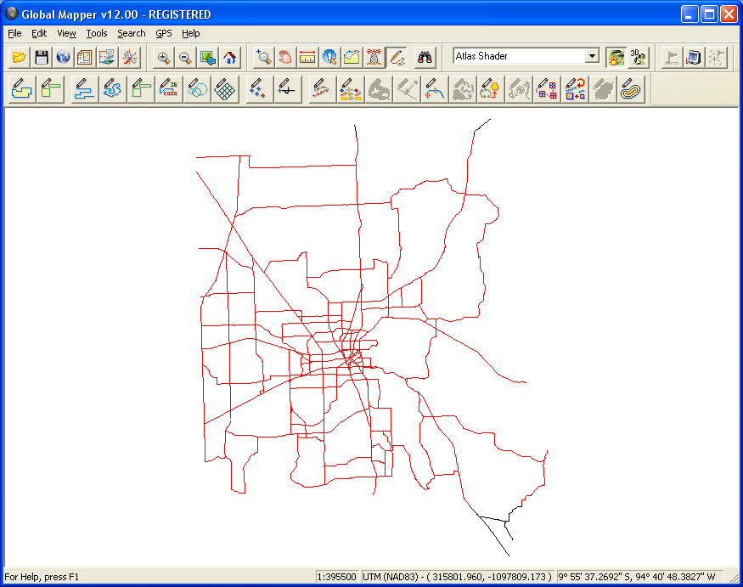Start the View Shed analysis tool
Viewport: 743px width, 587px height.
(374, 57)
